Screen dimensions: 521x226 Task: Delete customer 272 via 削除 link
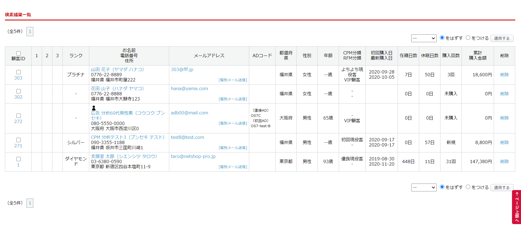coord(504,118)
